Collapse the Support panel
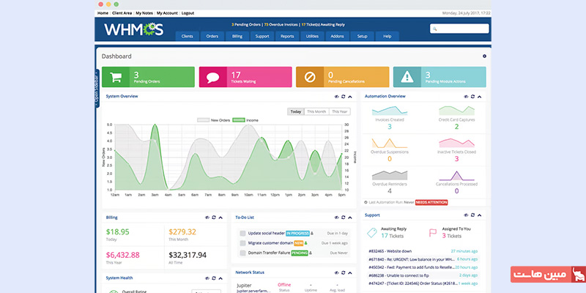This screenshot has width=586, height=293. pyautogui.click(x=480, y=215)
